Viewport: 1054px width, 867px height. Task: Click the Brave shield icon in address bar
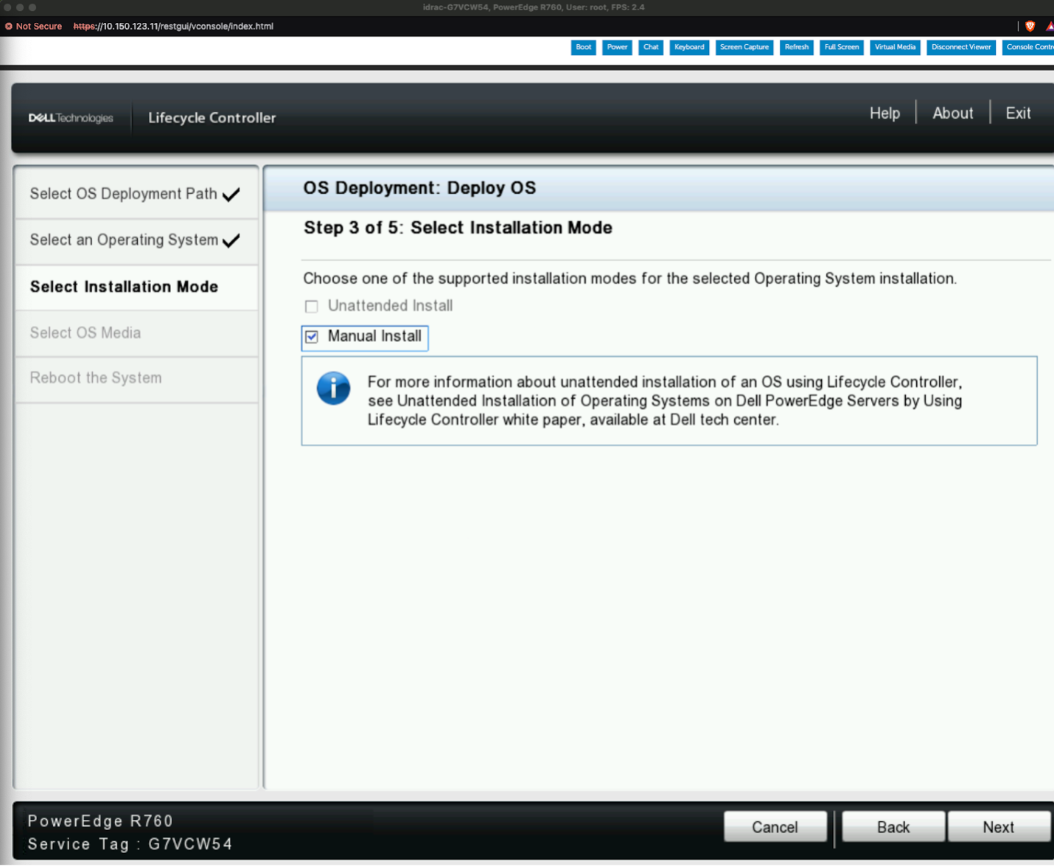(x=1030, y=26)
